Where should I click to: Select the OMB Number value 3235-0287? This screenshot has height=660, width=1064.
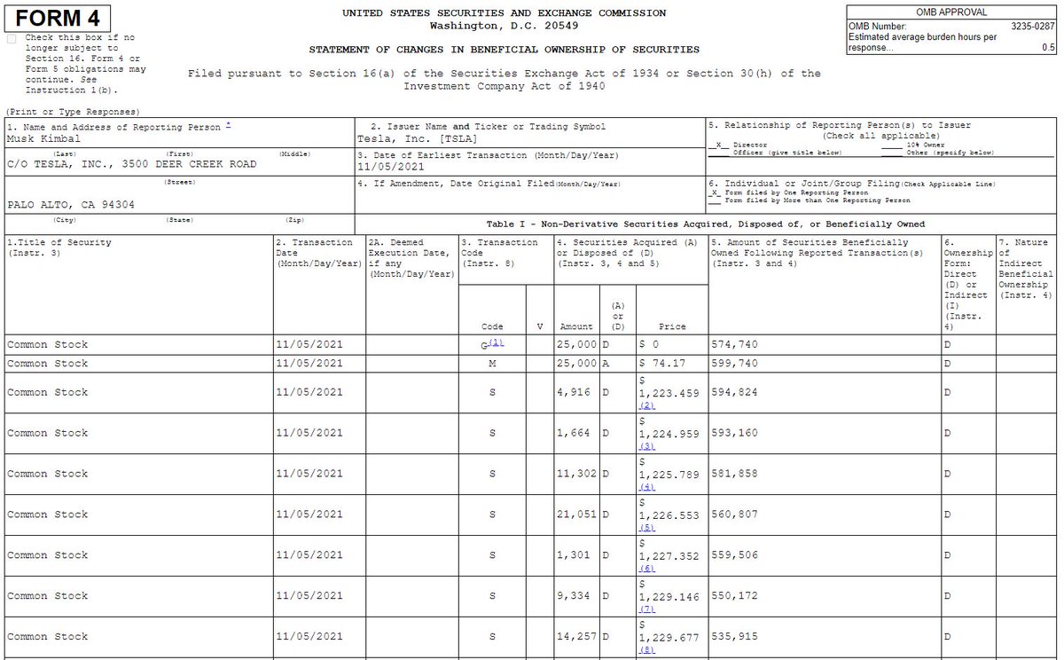(1033, 27)
